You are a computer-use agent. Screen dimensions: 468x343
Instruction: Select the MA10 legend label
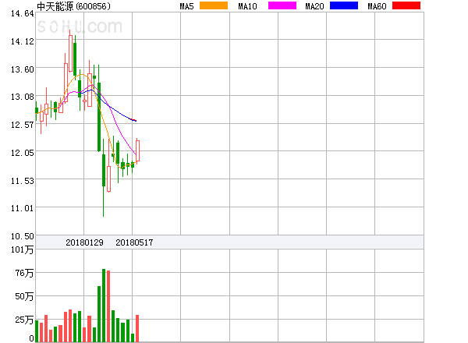tap(248, 6)
